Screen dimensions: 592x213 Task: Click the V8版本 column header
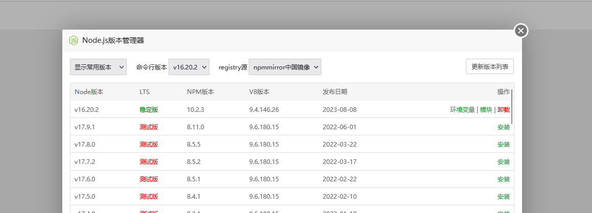click(x=259, y=92)
